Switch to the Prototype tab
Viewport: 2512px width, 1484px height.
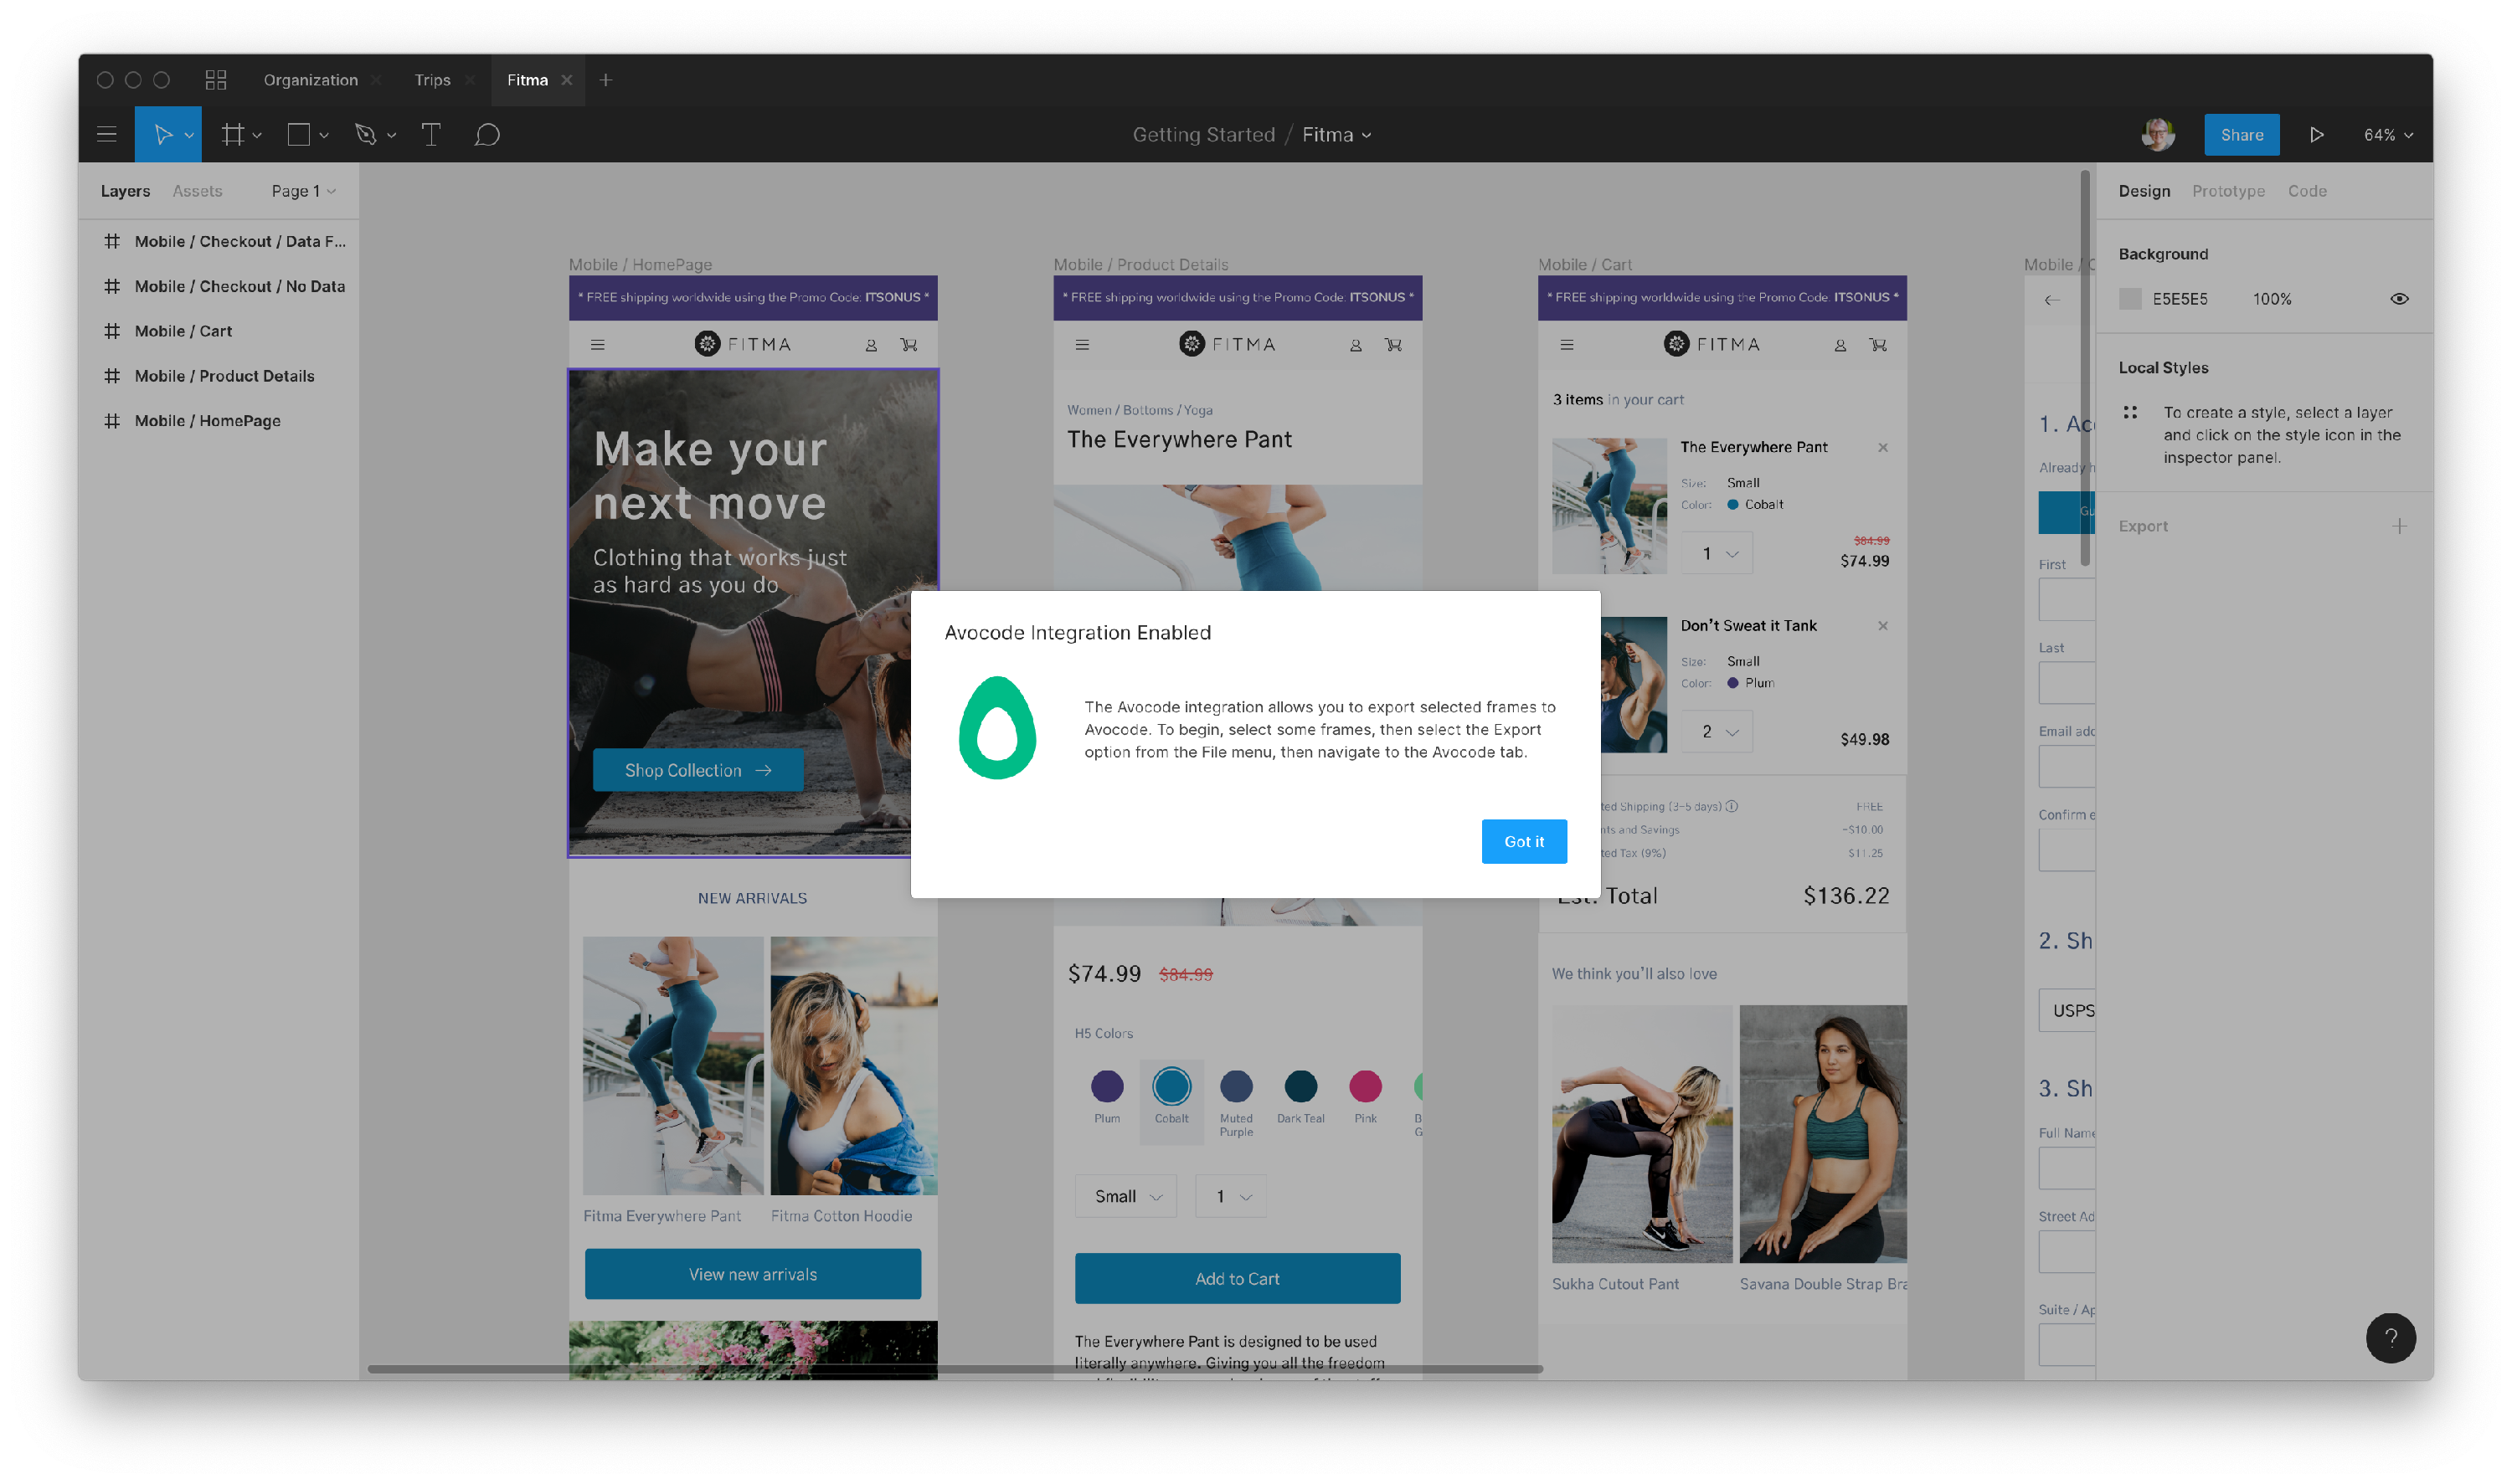click(2228, 191)
